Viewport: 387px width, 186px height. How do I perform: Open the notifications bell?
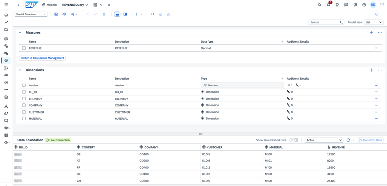click(328, 5)
